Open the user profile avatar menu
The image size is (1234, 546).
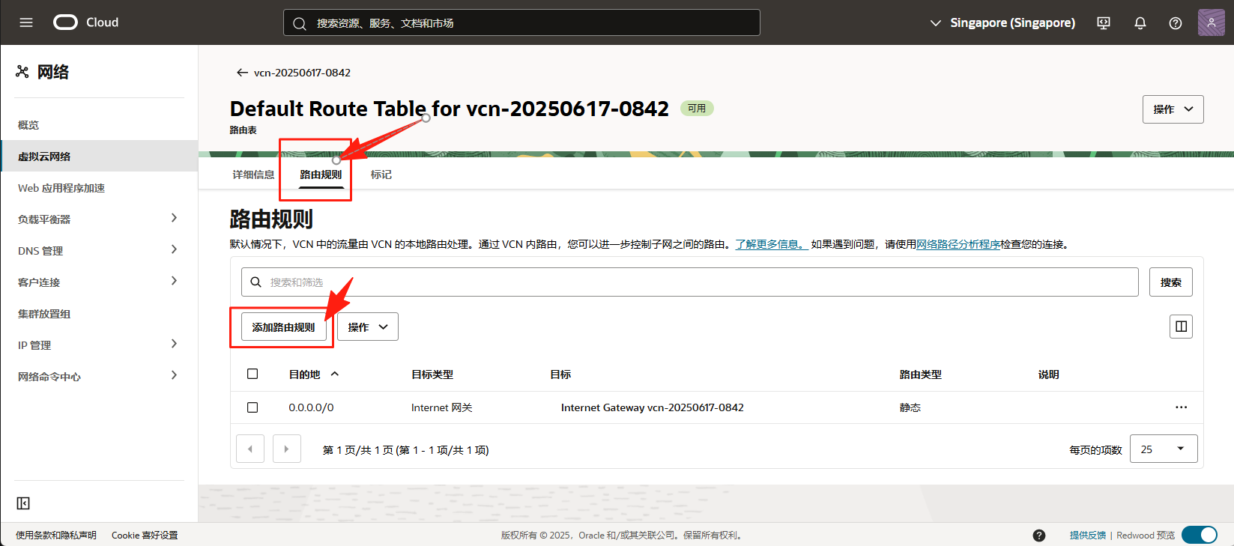(x=1211, y=22)
